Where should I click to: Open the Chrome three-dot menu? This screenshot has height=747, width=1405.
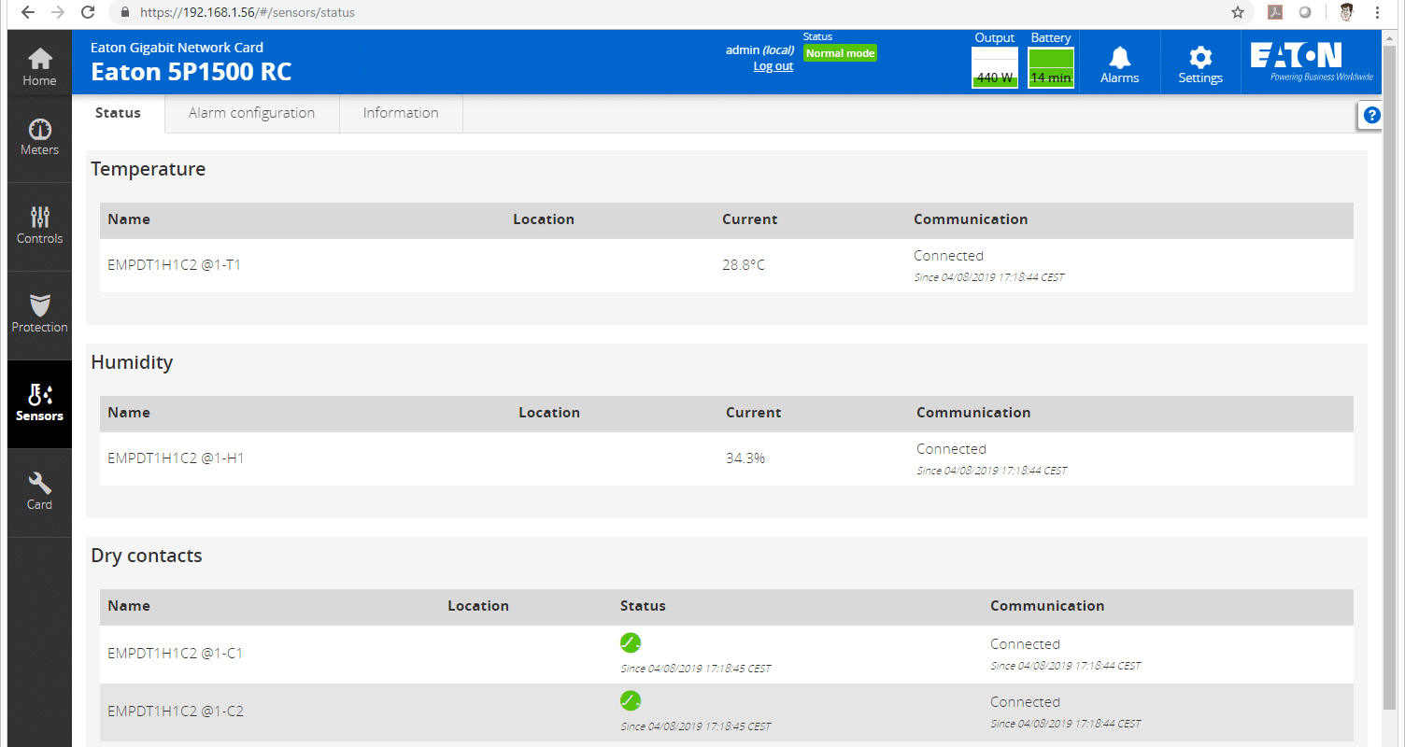tap(1379, 13)
